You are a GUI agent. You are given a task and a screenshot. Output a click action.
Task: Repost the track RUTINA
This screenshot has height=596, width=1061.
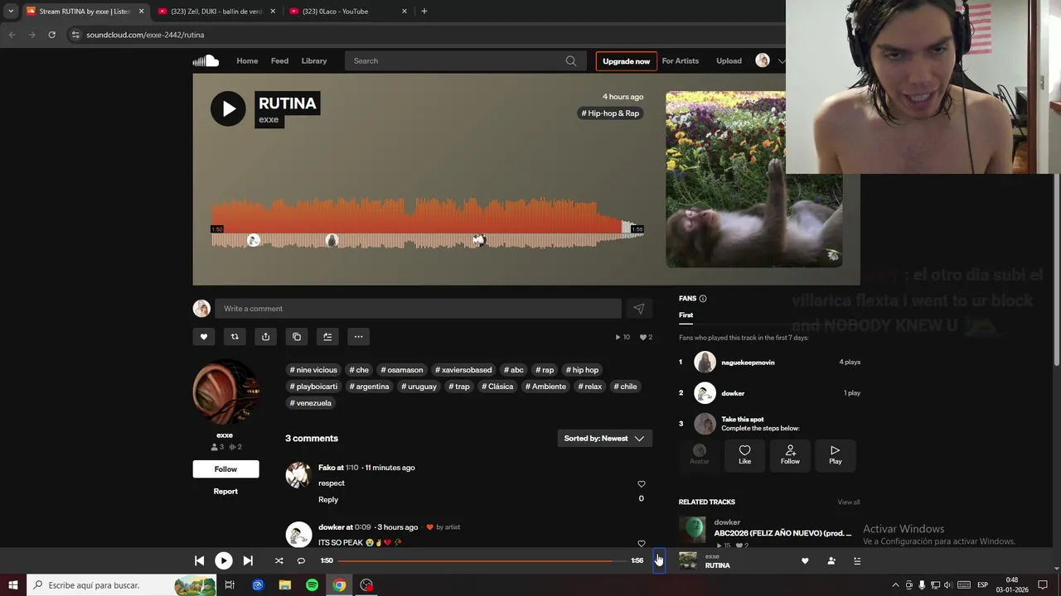235,337
